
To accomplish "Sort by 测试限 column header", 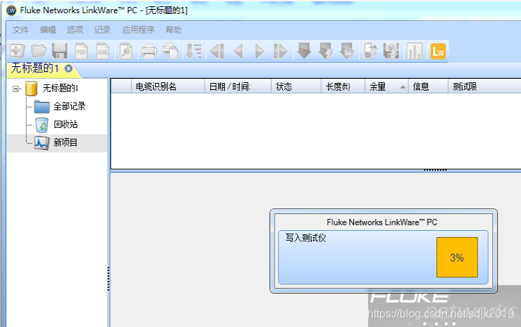I will pyautogui.click(x=485, y=86).
